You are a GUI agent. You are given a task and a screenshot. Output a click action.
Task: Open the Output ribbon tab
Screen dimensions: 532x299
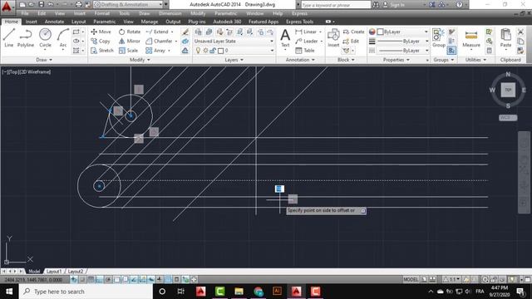click(x=173, y=22)
